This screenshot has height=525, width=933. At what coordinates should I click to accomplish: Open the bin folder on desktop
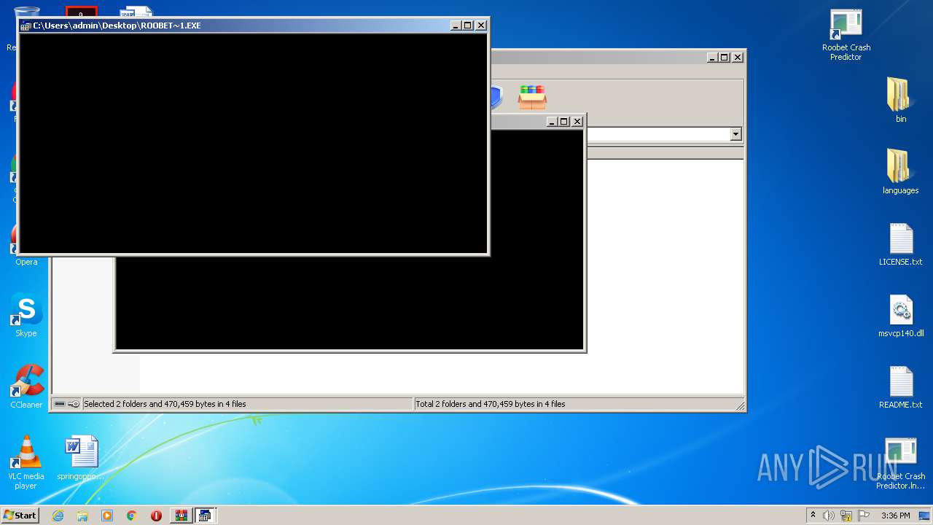pos(901,100)
